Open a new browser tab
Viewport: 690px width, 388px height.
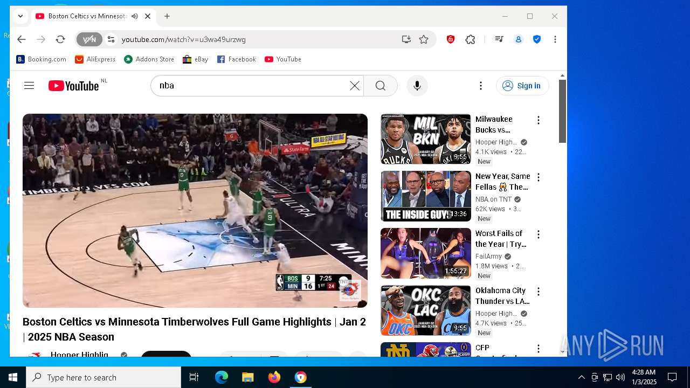click(167, 16)
